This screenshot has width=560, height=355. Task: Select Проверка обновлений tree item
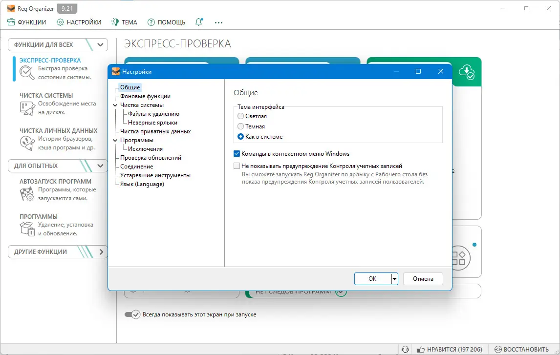[151, 158]
